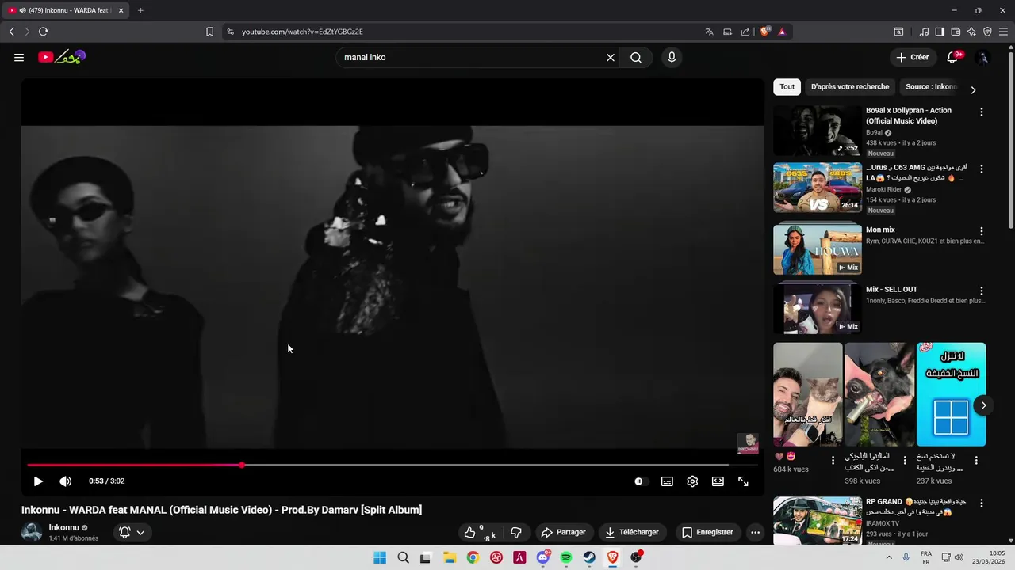
Task: Click the Inkonnu watermark in player
Action: coord(748,443)
